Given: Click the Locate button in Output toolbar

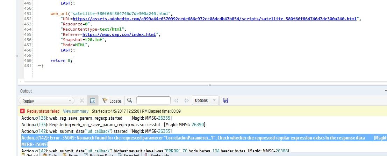Looking at the screenshot, I should (x=112, y=101).
